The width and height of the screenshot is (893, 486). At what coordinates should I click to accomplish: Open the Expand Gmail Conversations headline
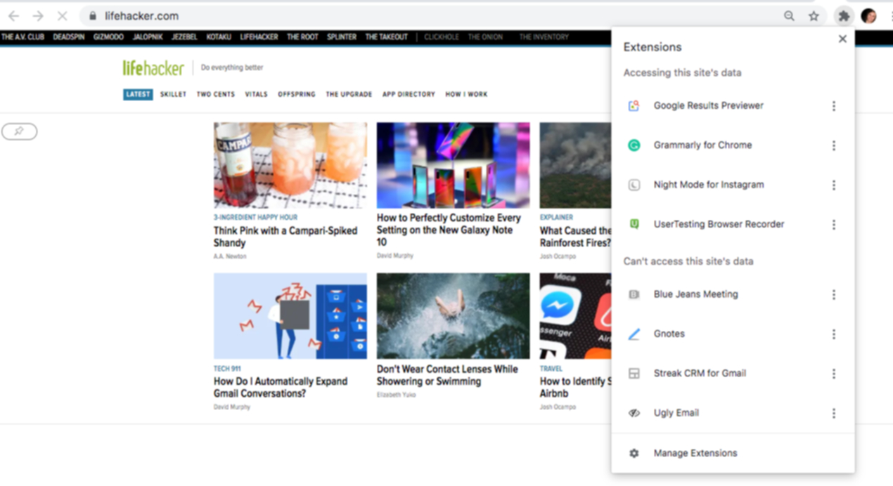click(281, 387)
